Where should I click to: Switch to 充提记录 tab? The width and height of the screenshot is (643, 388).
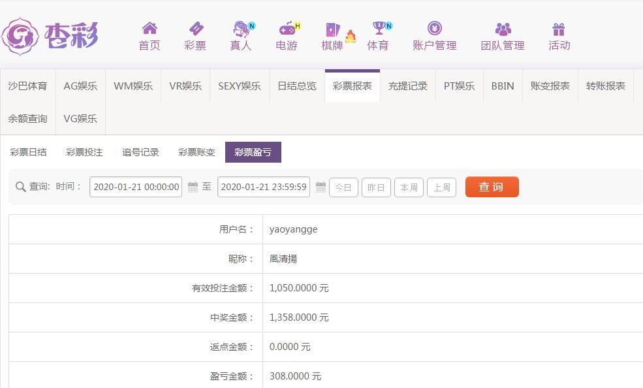click(x=407, y=86)
